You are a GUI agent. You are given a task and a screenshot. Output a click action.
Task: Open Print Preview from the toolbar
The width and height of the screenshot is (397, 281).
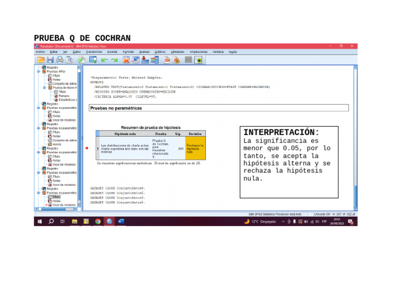point(69,60)
